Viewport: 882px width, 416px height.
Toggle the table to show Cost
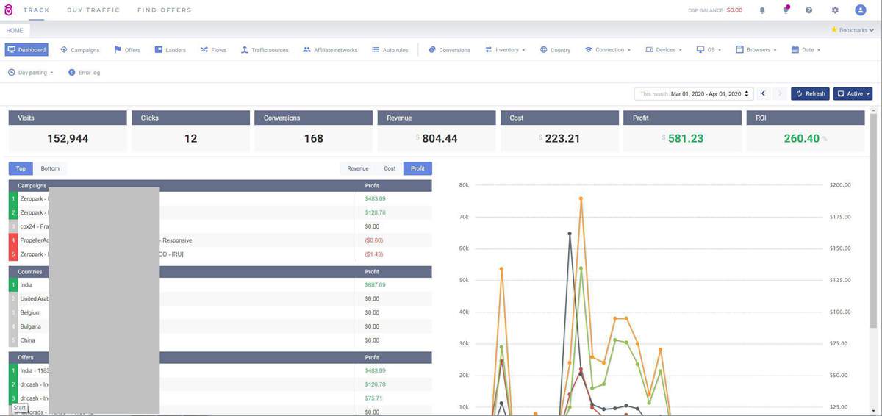coord(390,168)
